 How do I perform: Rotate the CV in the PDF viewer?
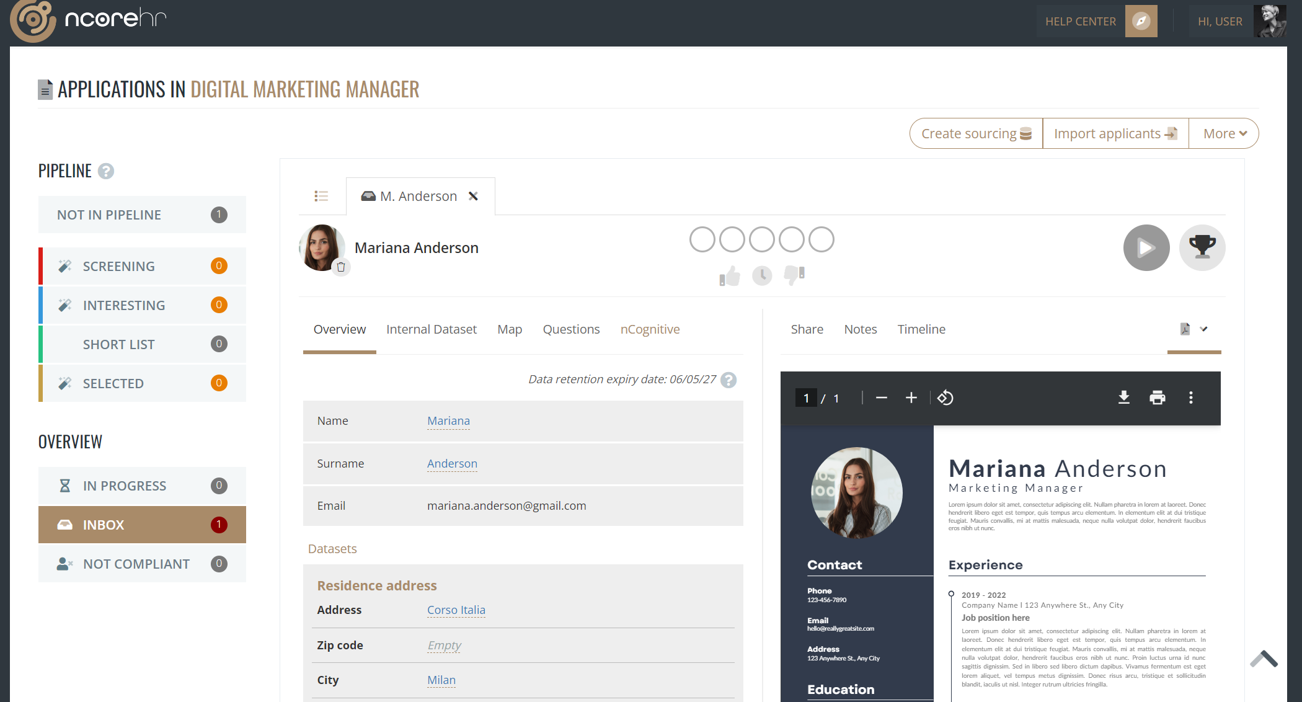(945, 398)
